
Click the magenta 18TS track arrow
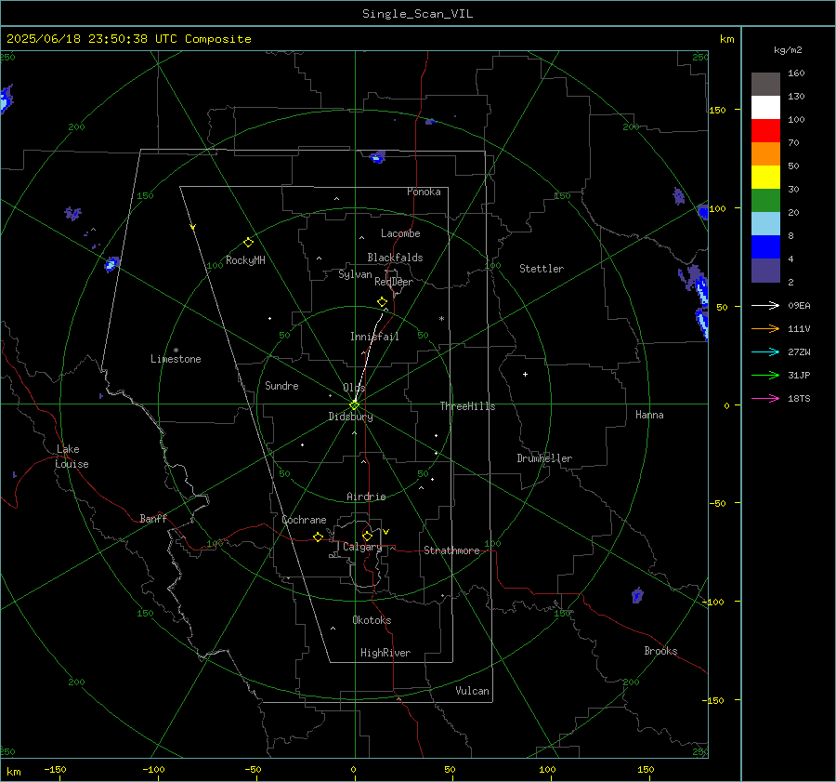click(765, 398)
